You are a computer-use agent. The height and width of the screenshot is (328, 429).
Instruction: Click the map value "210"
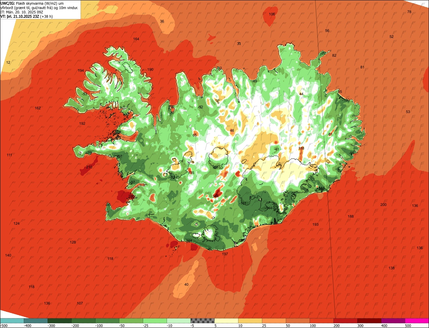point(89,167)
